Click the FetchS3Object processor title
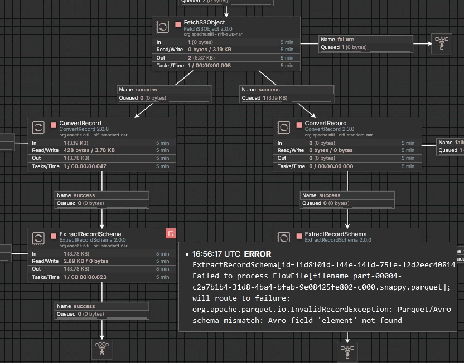 point(204,22)
